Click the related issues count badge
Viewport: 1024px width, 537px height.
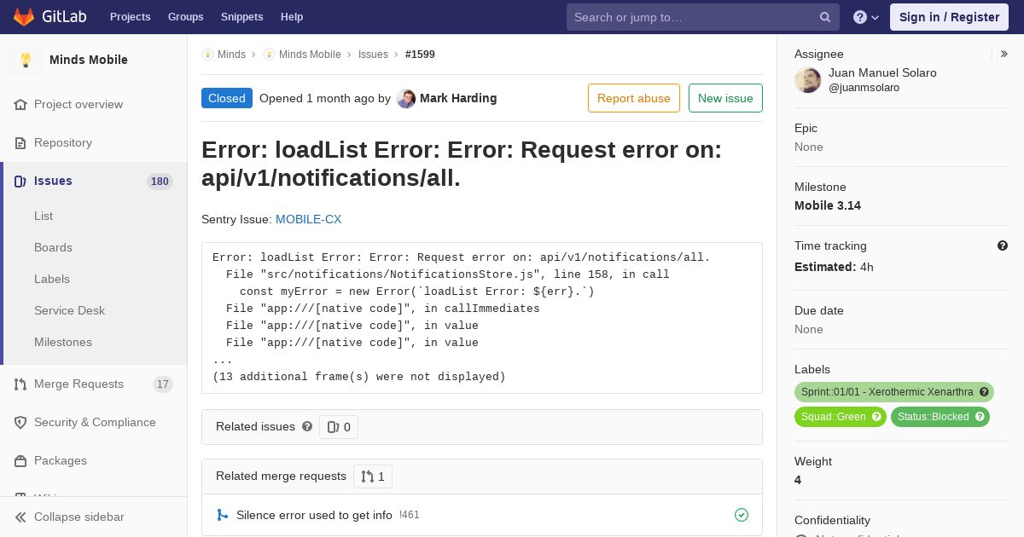339,427
